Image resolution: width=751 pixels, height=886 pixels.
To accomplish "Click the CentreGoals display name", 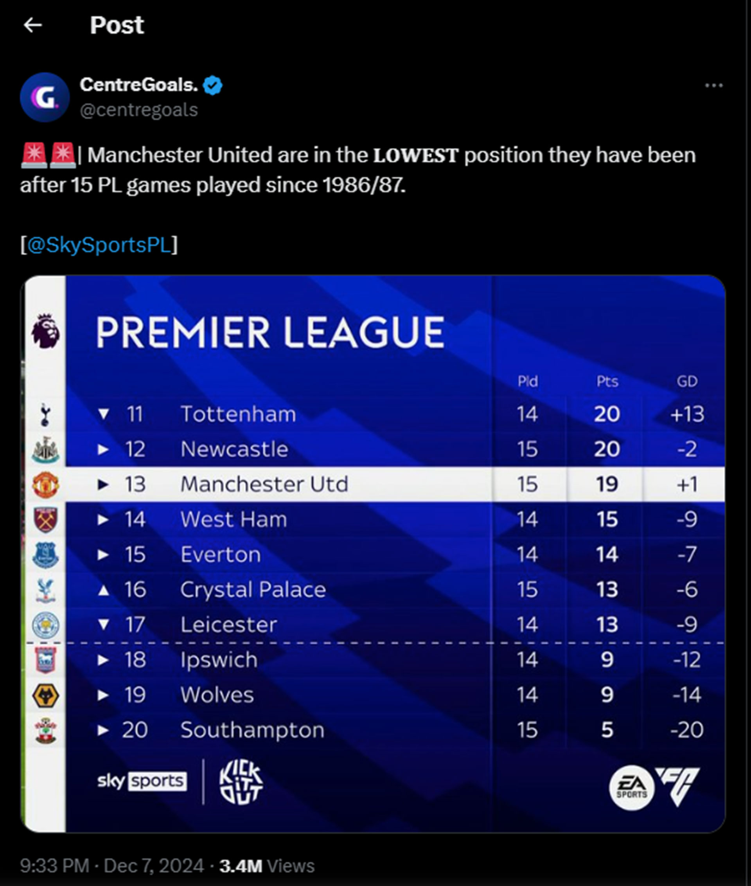I will click(139, 85).
